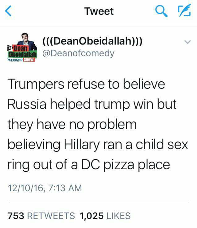Image resolution: width=197 pixels, height=228 pixels.
Task: Select the phrase they have no problem
Action: point(72,124)
